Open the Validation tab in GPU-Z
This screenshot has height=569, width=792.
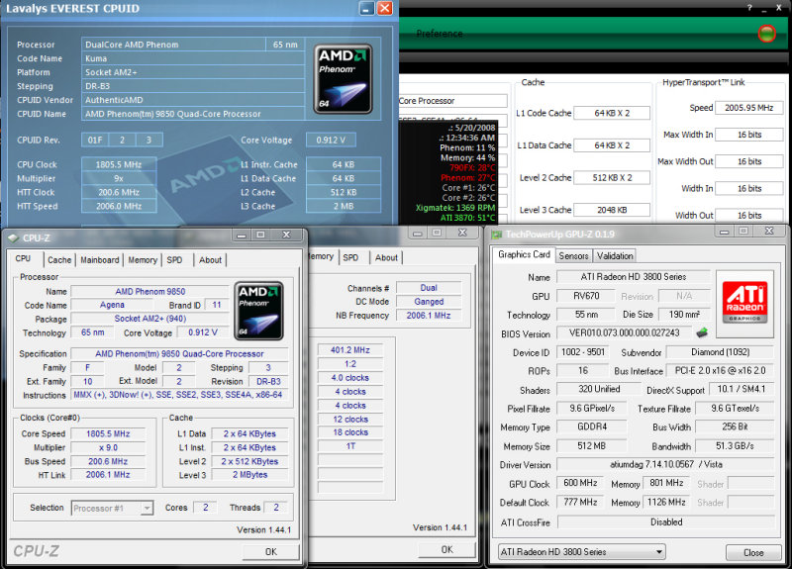point(615,256)
